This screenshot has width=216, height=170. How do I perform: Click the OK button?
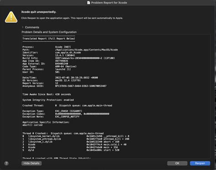(177, 163)
